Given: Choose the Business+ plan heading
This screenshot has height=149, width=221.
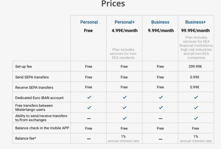Looking at the screenshot, I should point(195,22).
